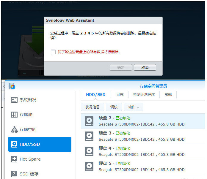Switch to the HDD/SSD tab
Screen dimensions: 207x179
tap(95, 94)
